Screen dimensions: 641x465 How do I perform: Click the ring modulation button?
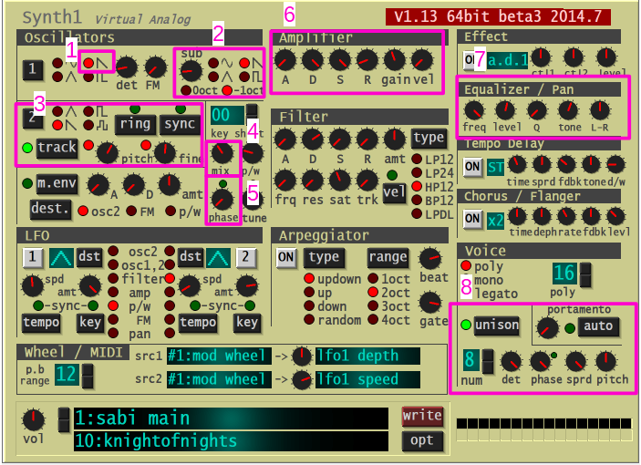135,124
